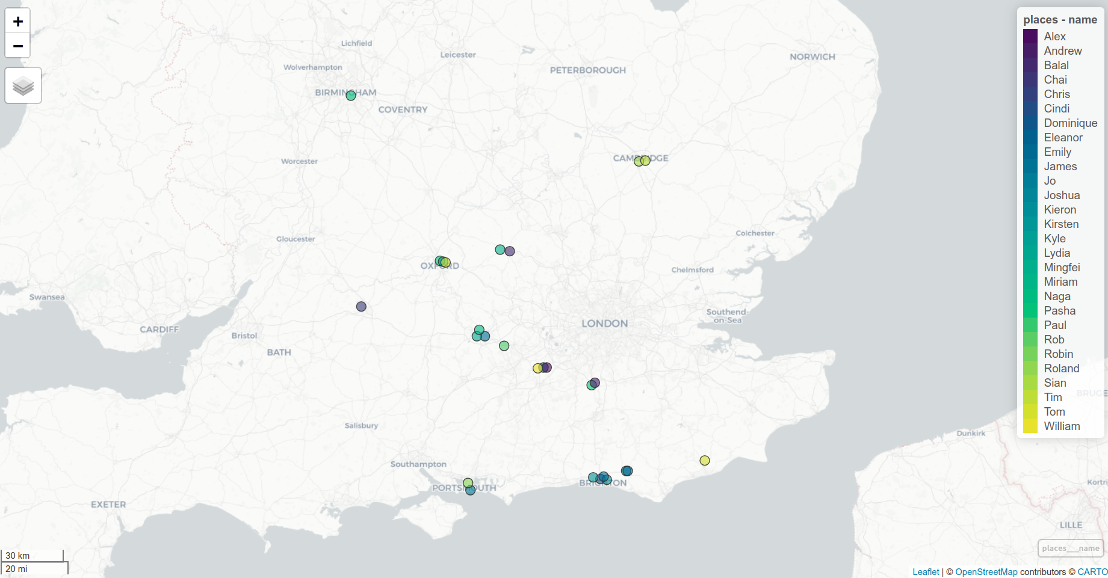The height and width of the screenshot is (578, 1108).
Task: Click the Alex color swatch in legend
Action: pyautogui.click(x=1030, y=37)
